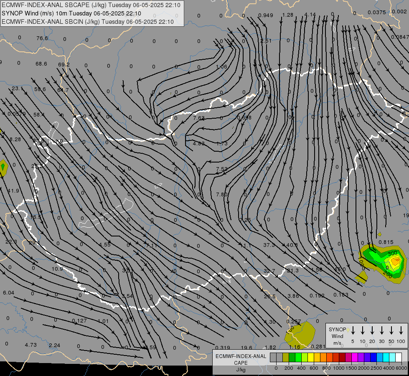Click the 30 m/s wind arrow in legend

[382, 330]
